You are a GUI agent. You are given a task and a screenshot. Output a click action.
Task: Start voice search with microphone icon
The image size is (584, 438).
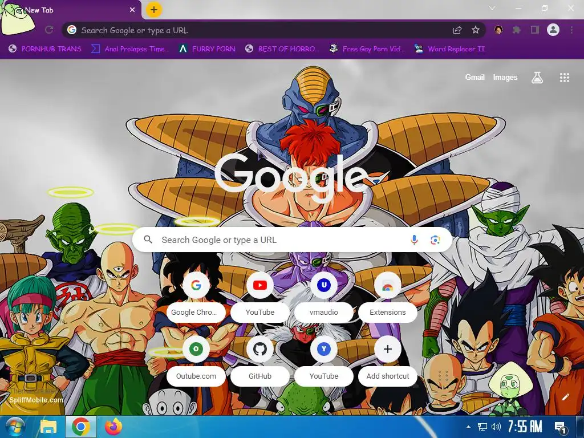[x=414, y=240]
